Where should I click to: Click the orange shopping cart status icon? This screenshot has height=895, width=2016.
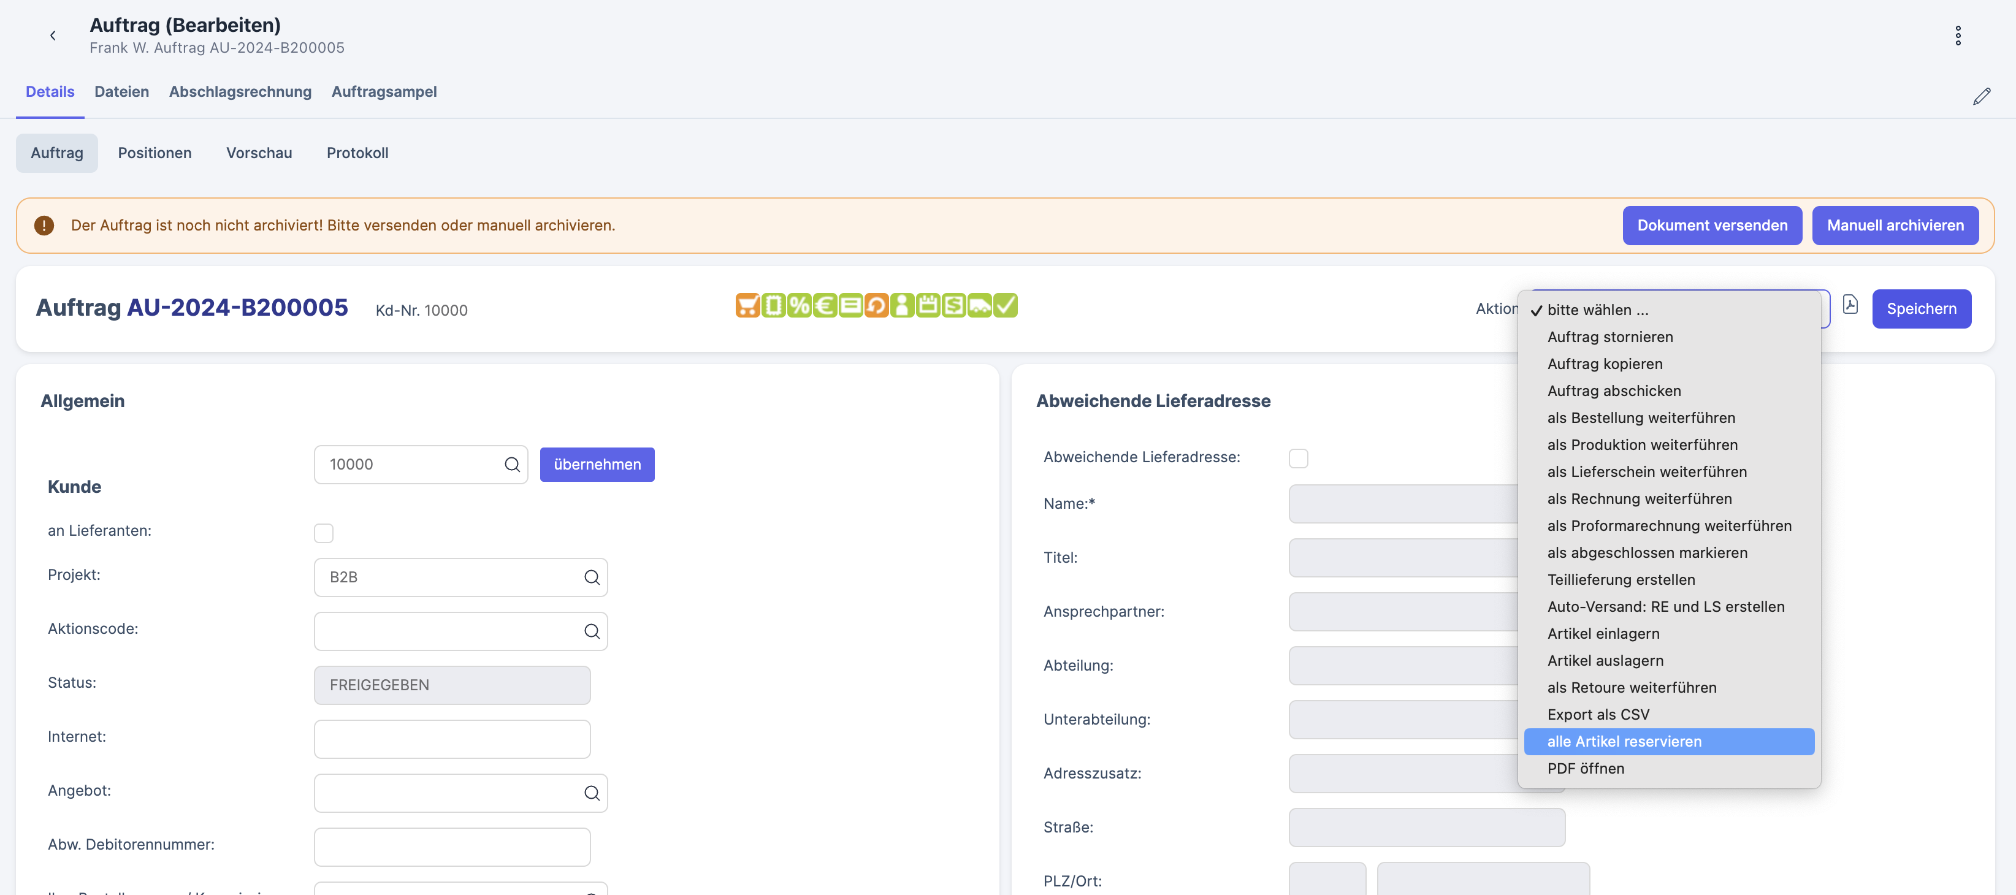[x=747, y=305]
